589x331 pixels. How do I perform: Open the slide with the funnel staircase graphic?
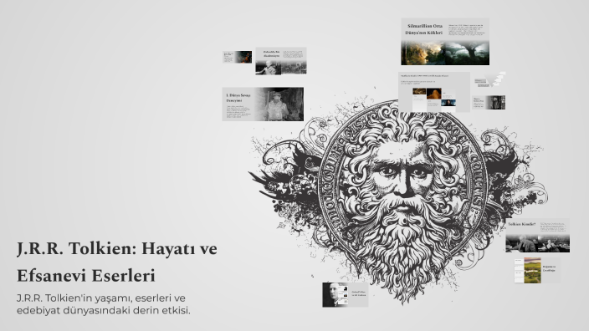click(x=489, y=79)
